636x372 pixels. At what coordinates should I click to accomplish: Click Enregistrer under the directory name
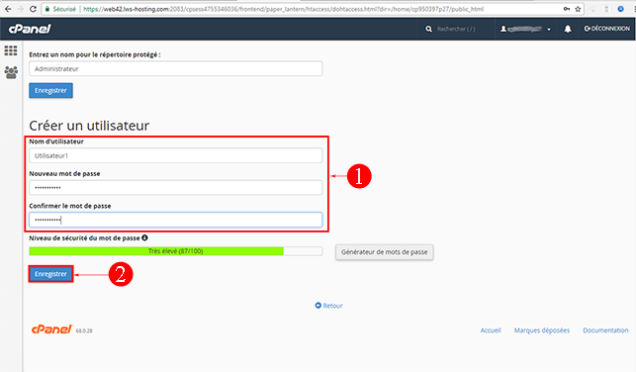pyautogui.click(x=50, y=90)
